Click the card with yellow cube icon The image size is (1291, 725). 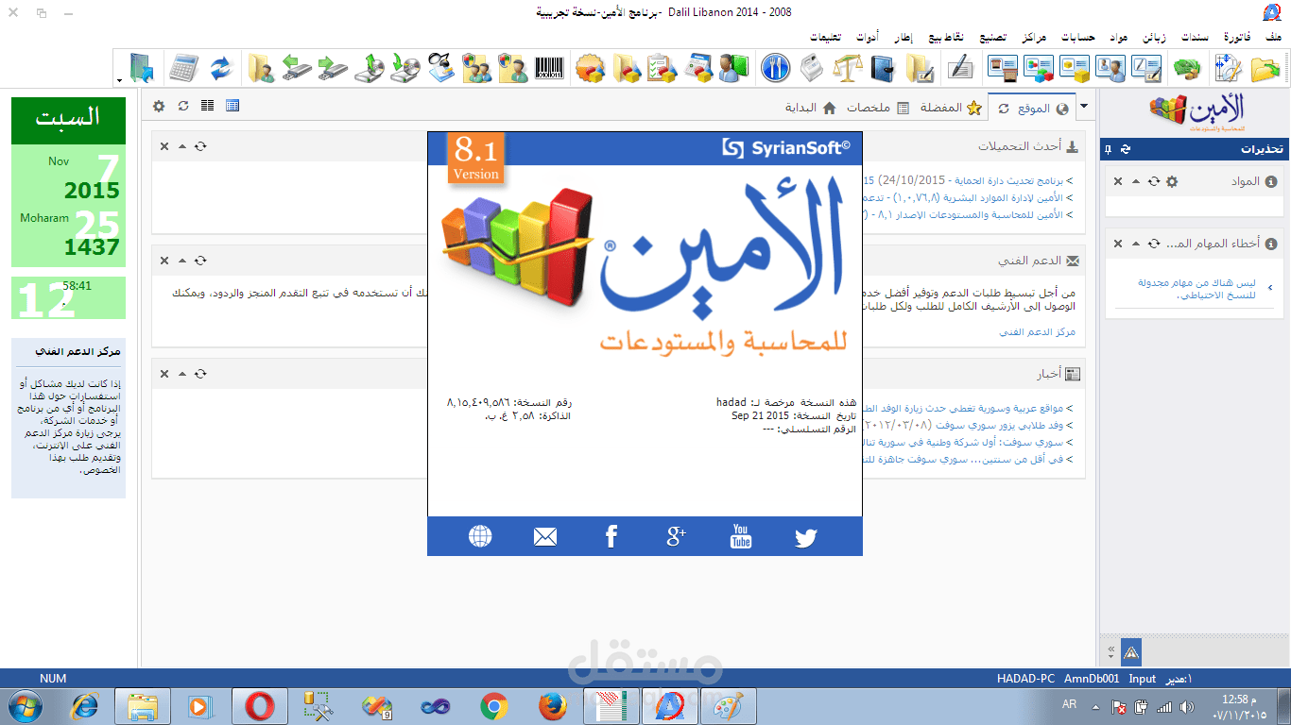tap(1075, 68)
